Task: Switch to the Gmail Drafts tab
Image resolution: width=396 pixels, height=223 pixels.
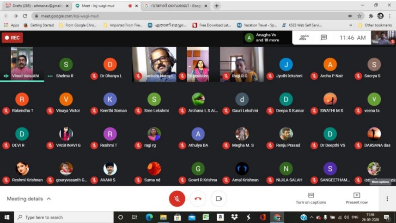Action: pos(35,6)
